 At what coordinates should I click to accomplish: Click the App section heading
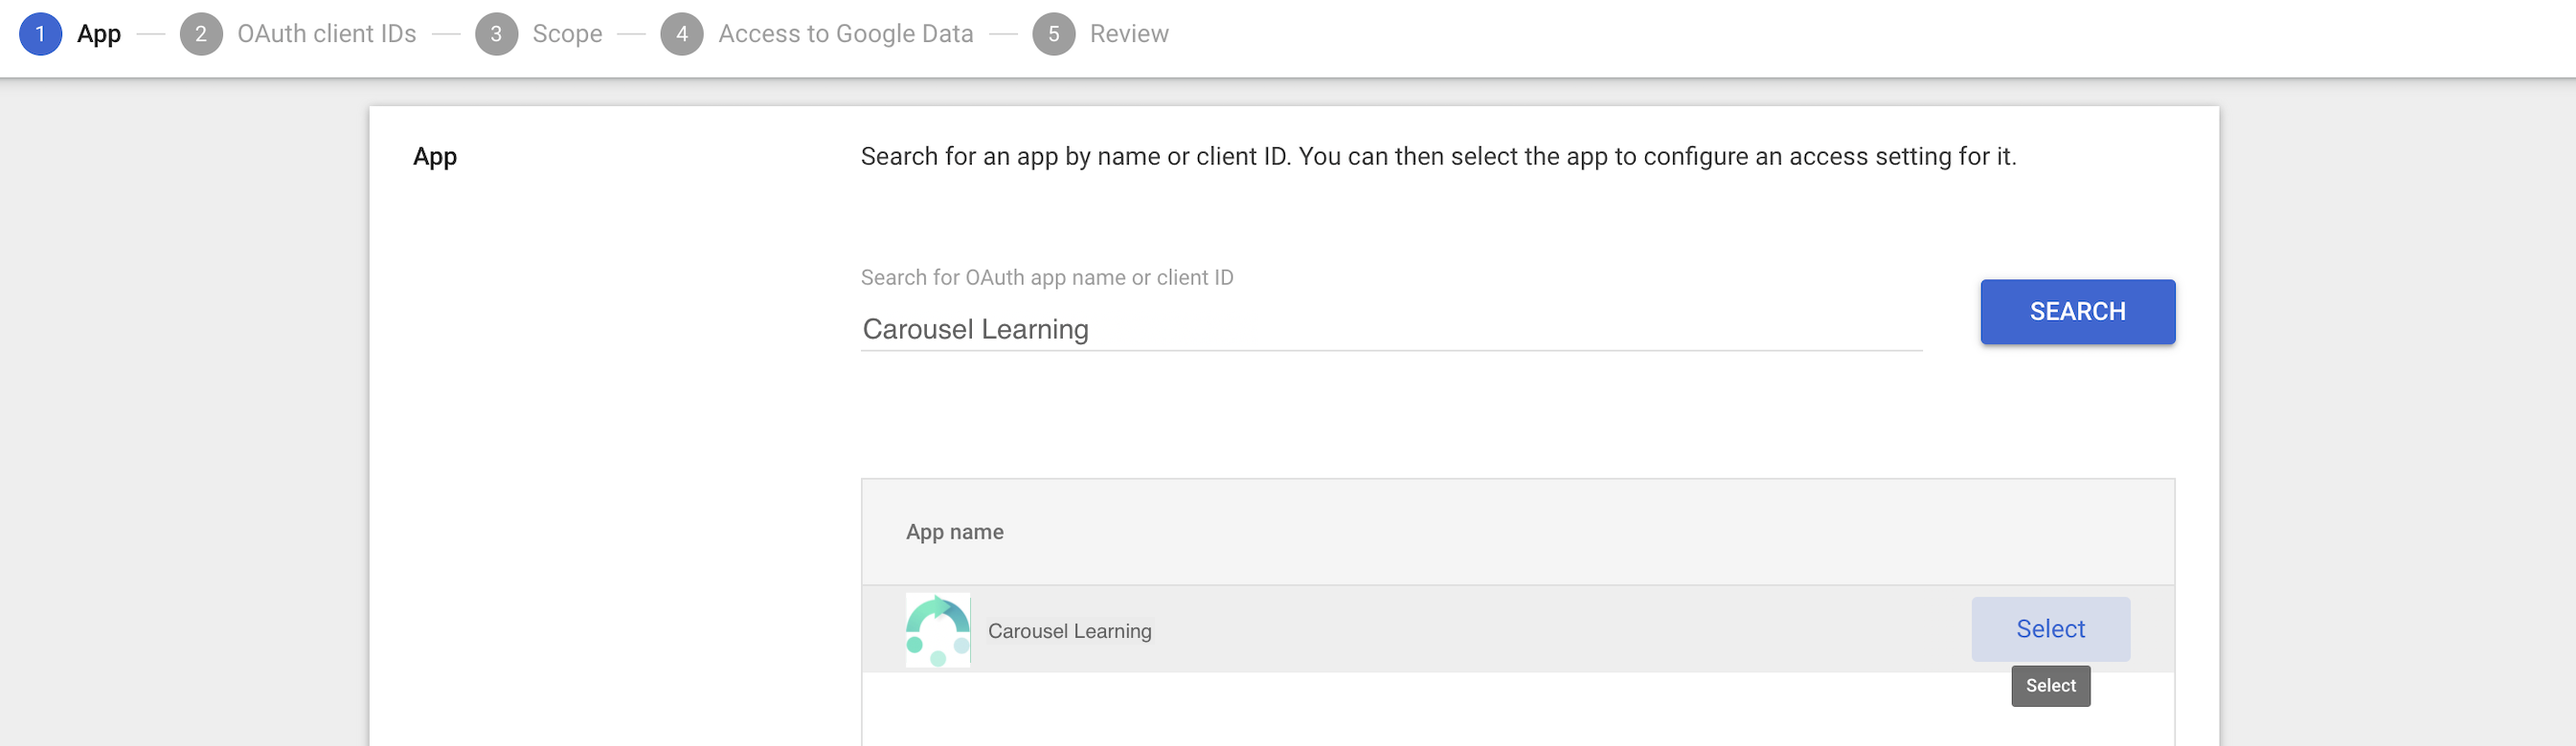pos(435,157)
